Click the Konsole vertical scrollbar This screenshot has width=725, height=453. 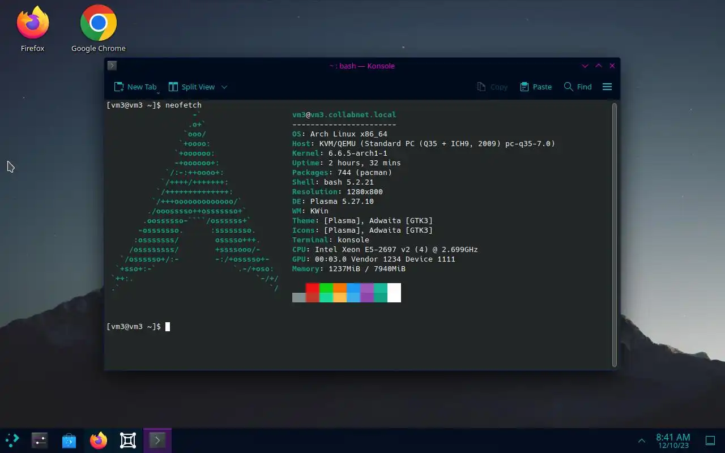615,234
